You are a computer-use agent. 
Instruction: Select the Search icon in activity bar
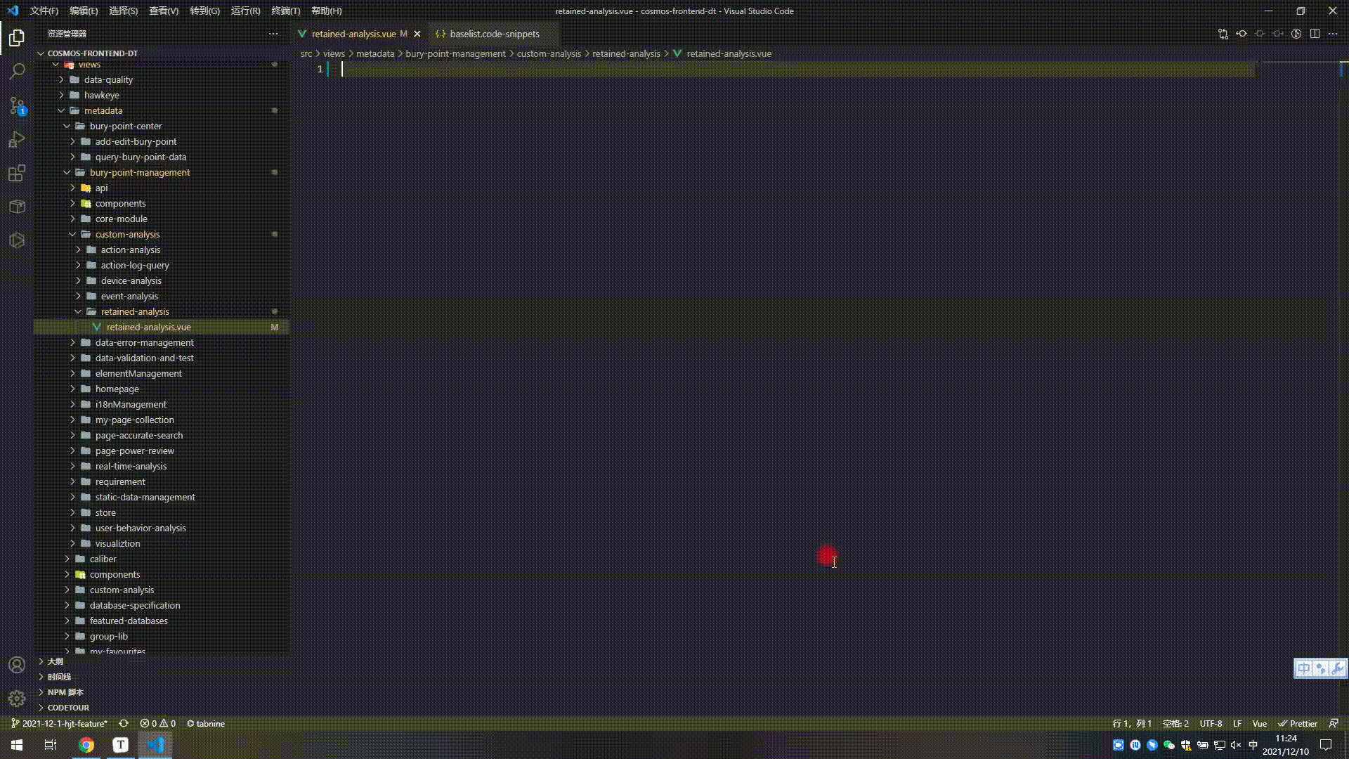click(x=17, y=71)
